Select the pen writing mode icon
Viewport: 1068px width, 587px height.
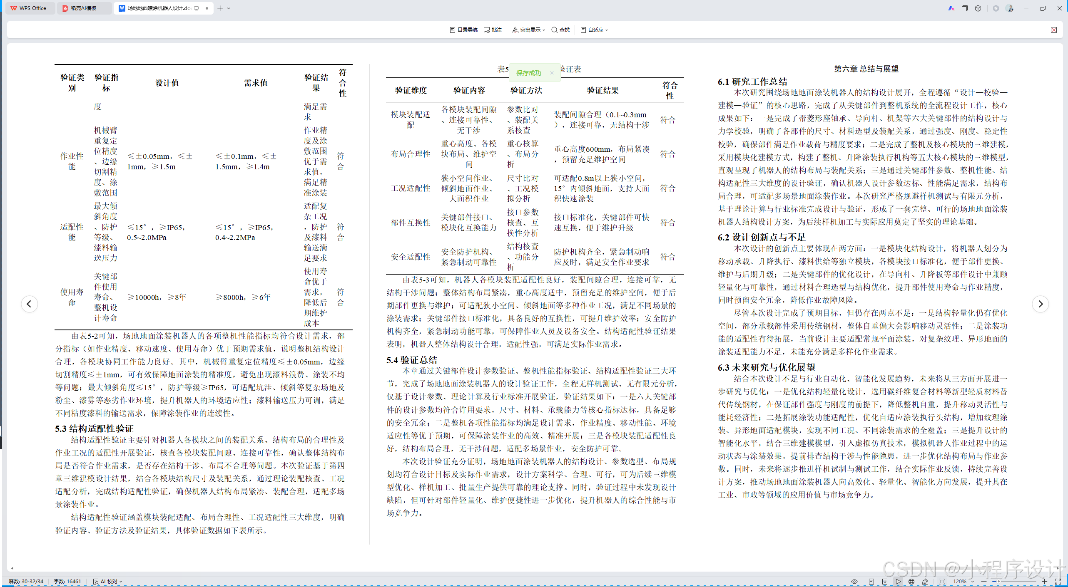pos(925,582)
